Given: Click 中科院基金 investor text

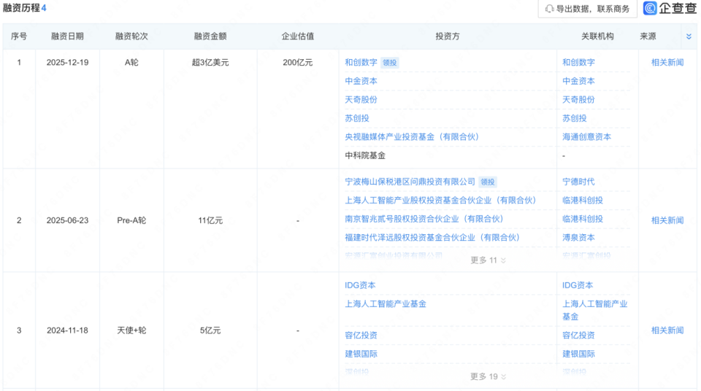Looking at the screenshot, I should pyautogui.click(x=365, y=155).
